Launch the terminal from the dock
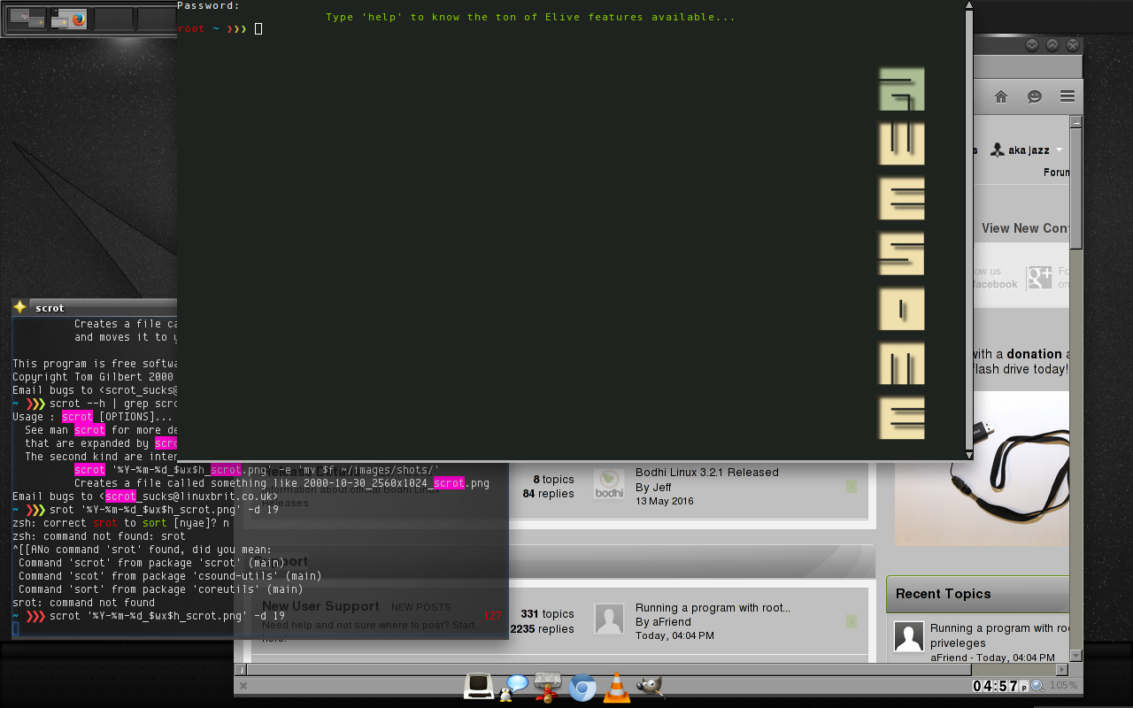This screenshot has height=708, width=1133. 479,686
